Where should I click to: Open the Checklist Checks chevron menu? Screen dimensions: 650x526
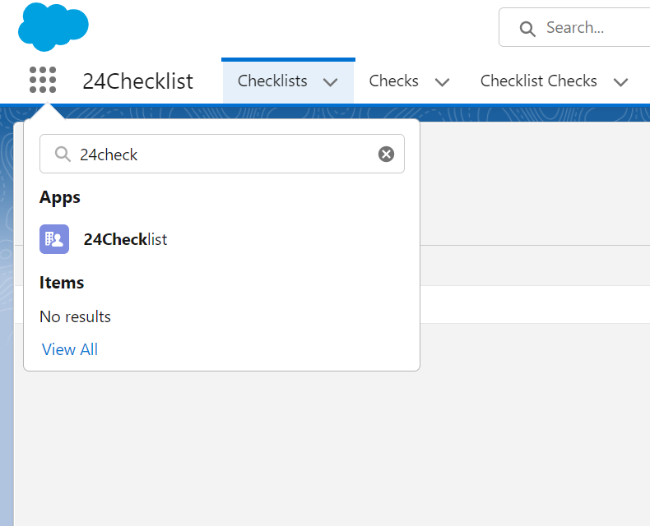click(x=621, y=82)
